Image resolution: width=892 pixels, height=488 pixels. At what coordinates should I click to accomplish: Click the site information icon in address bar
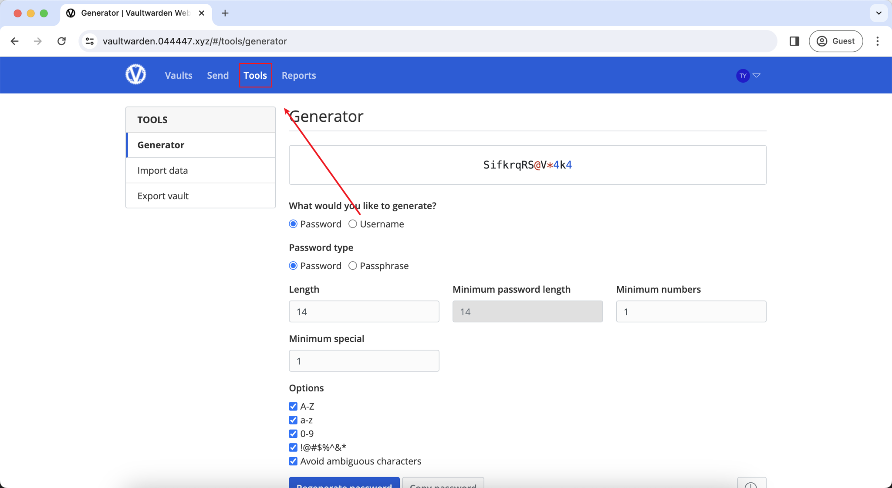[90, 41]
